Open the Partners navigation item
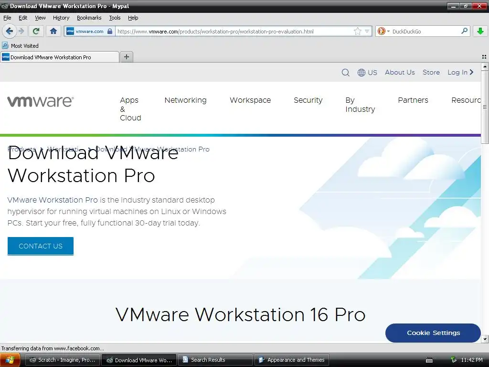 click(413, 100)
